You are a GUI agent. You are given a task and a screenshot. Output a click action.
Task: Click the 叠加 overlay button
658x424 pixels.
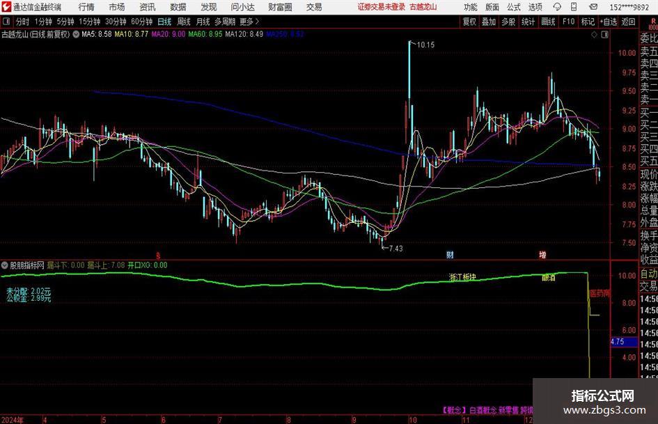489,22
